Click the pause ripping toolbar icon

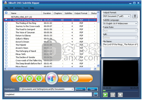tap(65, 78)
